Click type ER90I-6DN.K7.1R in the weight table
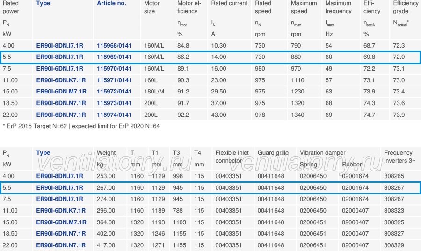The width and height of the screenshot is (421, 251). [x=61, y=211]
